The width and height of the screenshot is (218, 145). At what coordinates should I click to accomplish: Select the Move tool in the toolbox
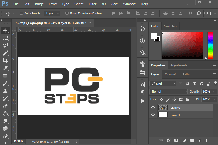click(5, 30)
